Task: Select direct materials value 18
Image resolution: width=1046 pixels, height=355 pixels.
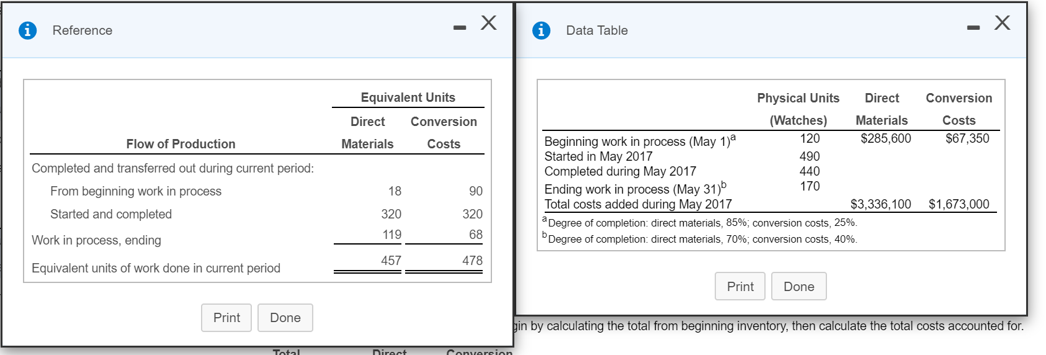Action: point(395,191)
